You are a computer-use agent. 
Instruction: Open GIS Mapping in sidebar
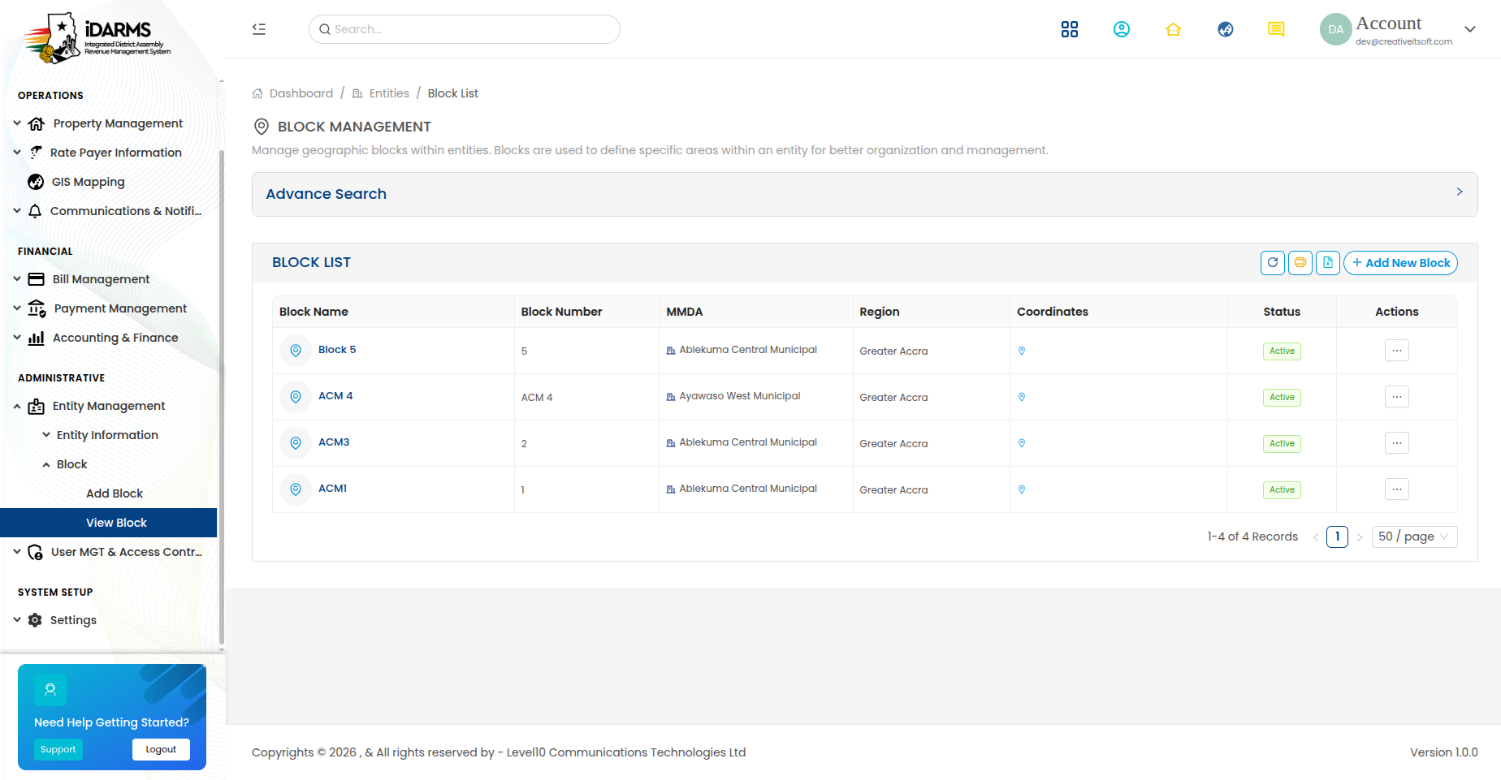(x=88, y=182)
